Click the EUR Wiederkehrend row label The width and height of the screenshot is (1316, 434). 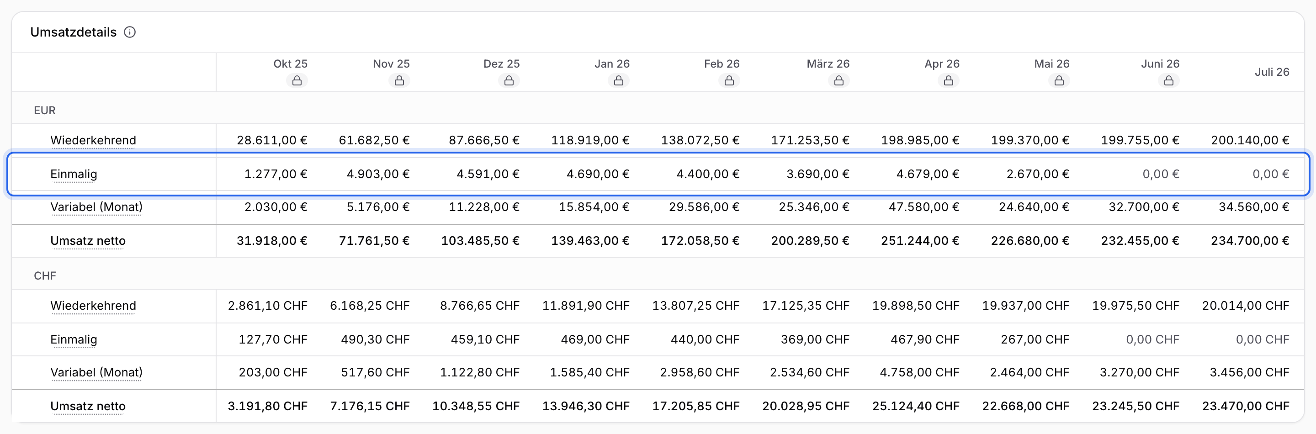tap(93, 140)
